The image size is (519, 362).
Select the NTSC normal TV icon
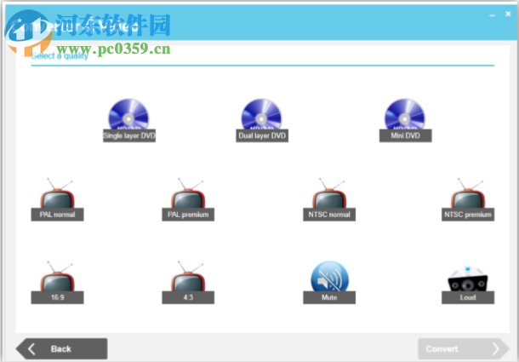329,193
